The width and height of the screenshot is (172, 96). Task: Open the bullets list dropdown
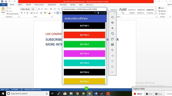pos(57,9)
